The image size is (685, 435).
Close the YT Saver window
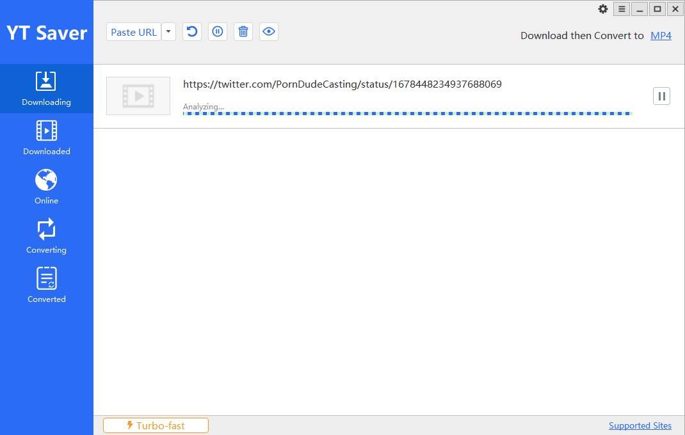[675, 9]
